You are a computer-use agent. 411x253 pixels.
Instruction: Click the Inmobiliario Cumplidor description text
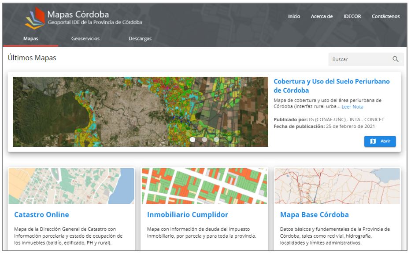(202, 232)
